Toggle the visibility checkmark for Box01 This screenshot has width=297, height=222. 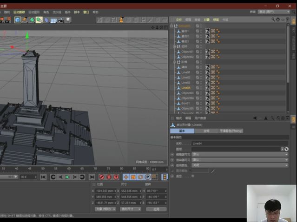coord(198,103)
